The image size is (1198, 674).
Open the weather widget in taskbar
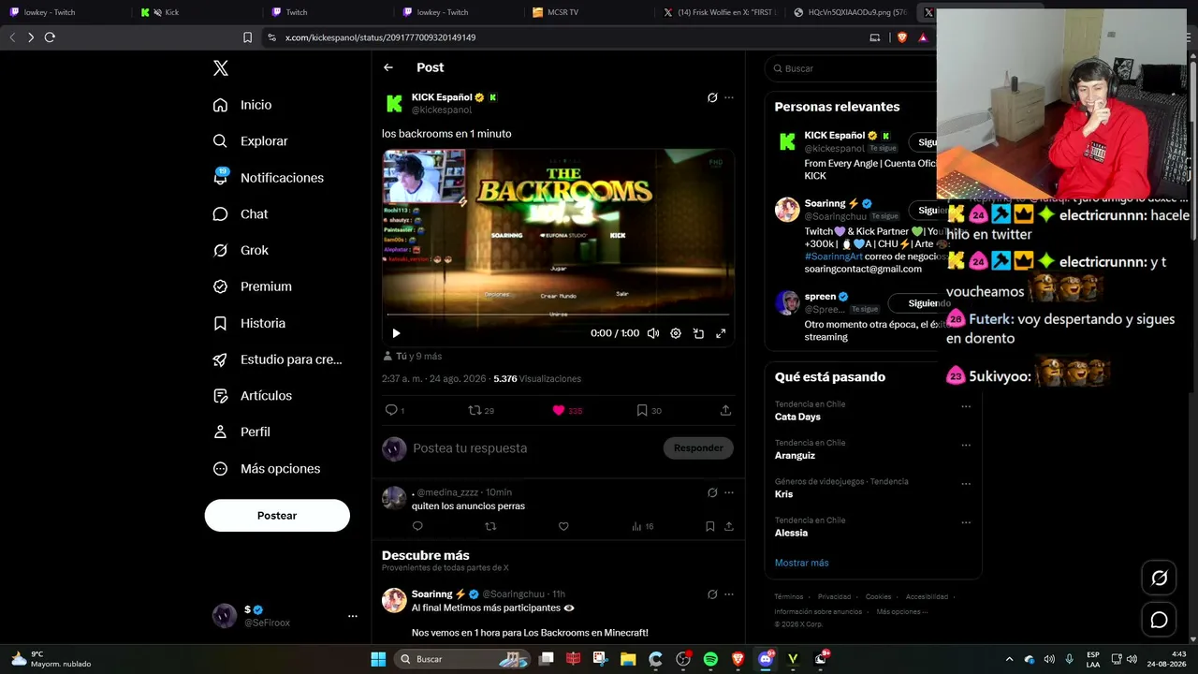tap(51, 659)
